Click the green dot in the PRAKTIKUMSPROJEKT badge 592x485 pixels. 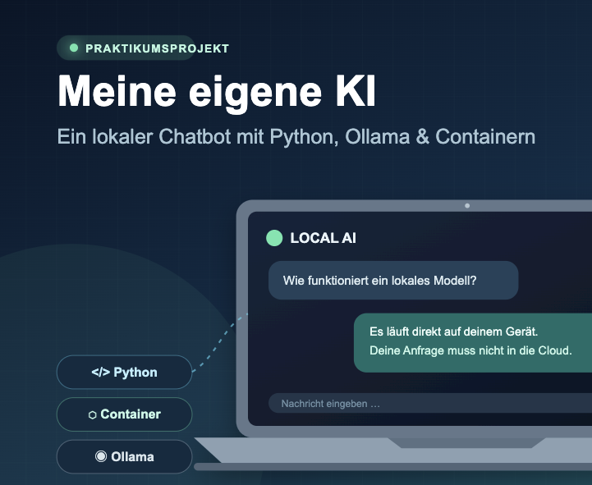tap(74, 48)
